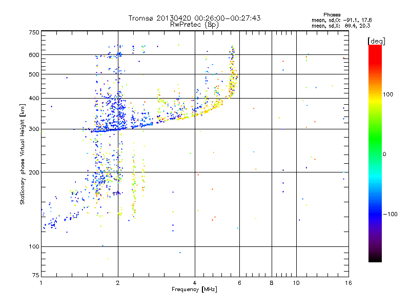Select the colorbar 100 degree label

point(388,94)
